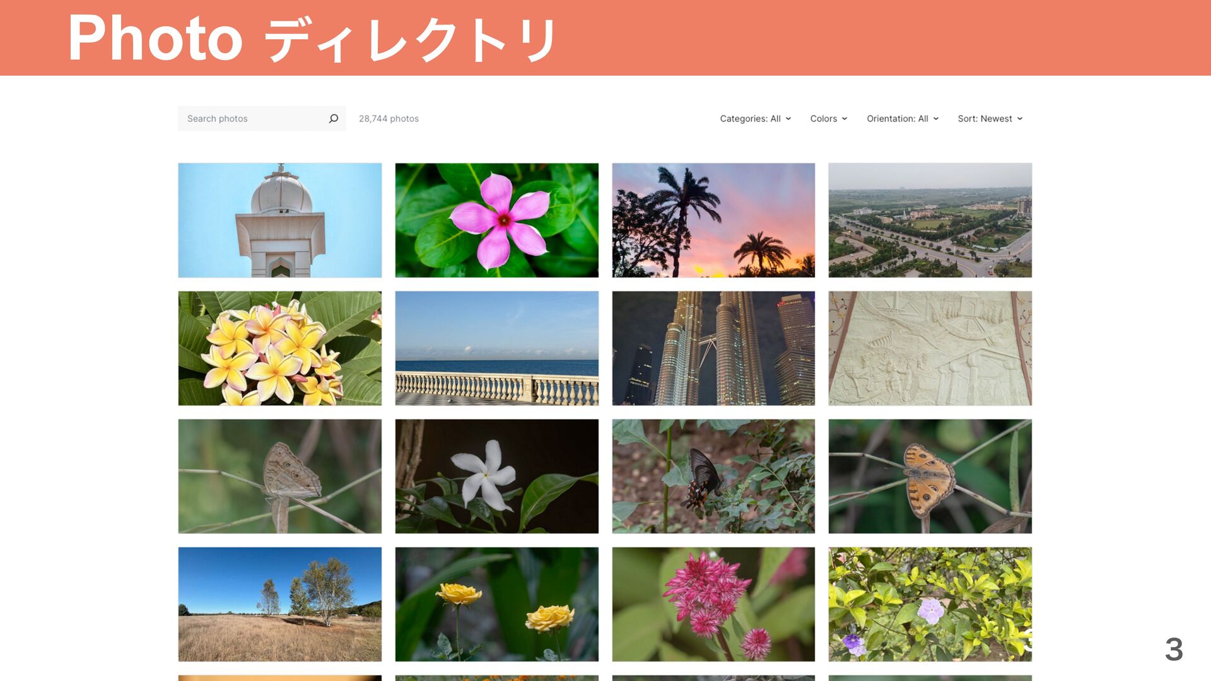Open the sea balustrade photo
This screenshot has height=681, width=1211.
click(x=496, y=348)
